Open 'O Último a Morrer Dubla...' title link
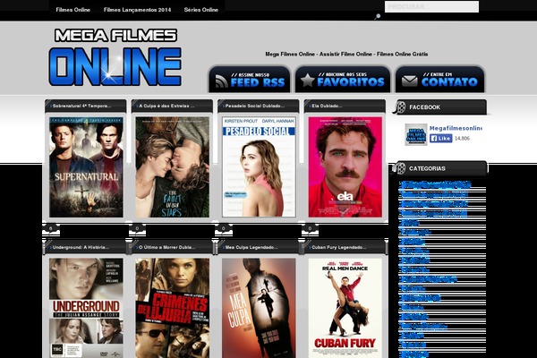The image size is (537, 358). pos(167,247)
